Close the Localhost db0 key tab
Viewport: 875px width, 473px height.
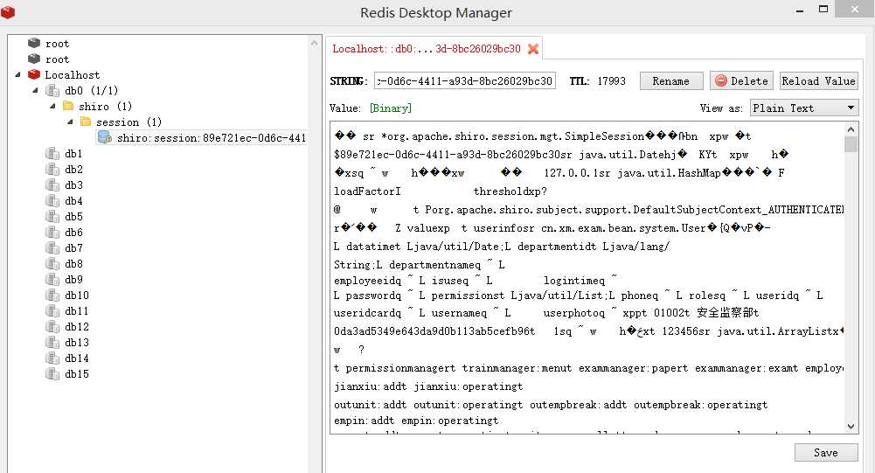coord(533,49)
